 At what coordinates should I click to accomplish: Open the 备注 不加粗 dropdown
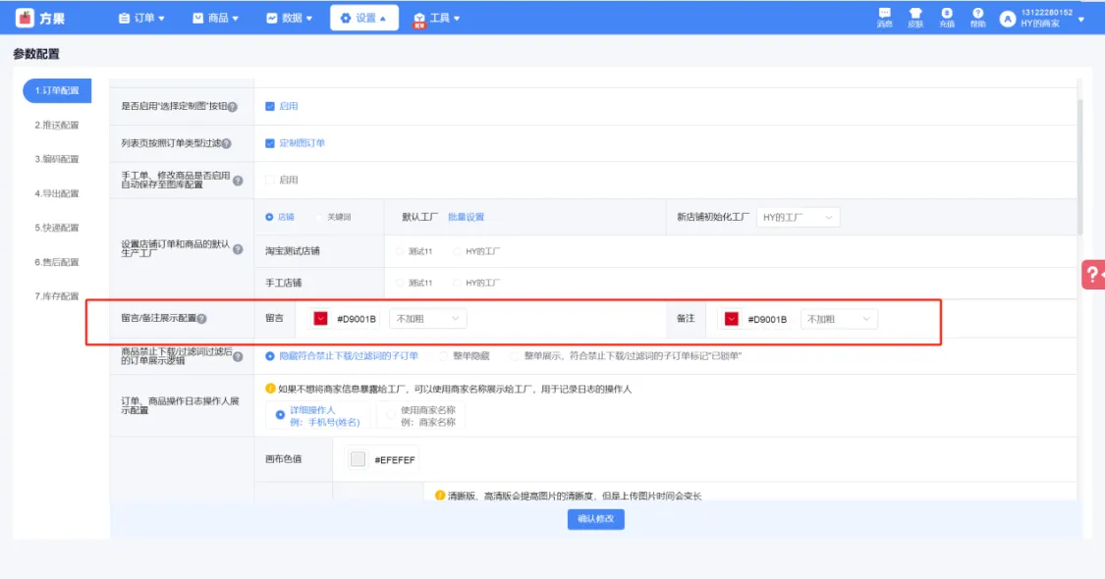tap(839, 319)
